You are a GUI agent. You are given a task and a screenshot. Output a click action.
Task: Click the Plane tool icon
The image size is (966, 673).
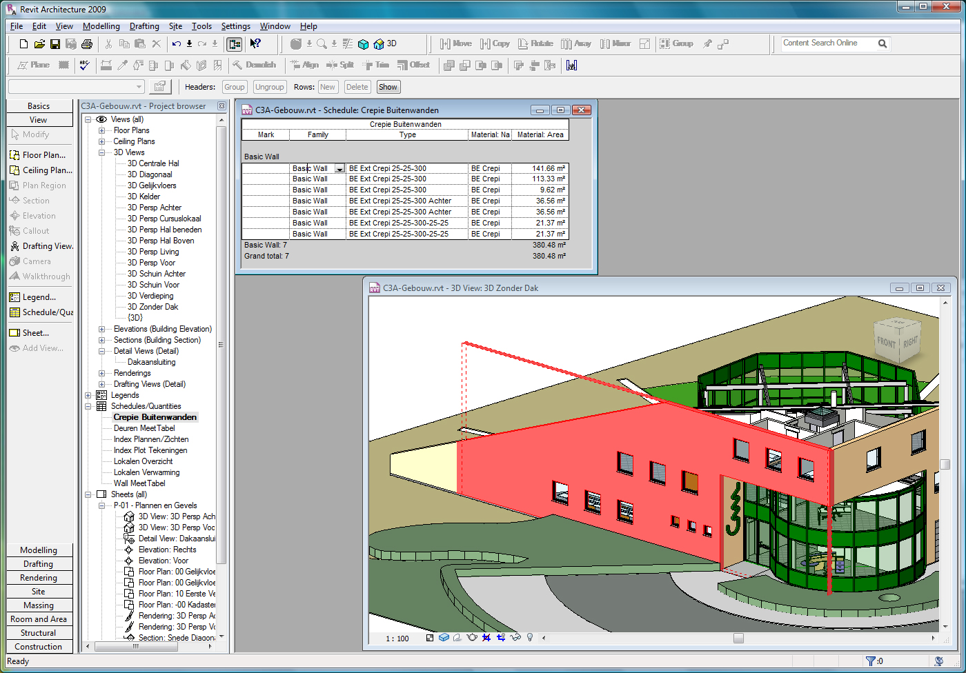coord(33,65)
